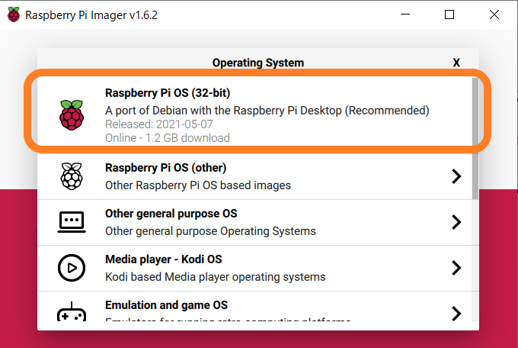The height and width of the screenshot is (348, 518).
Task: Close the Operating System dialog with X
Action: (x=456, y=63)
